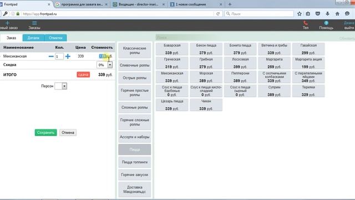
Task: Add Пепперони pizza to order
Action: point(240,77)
